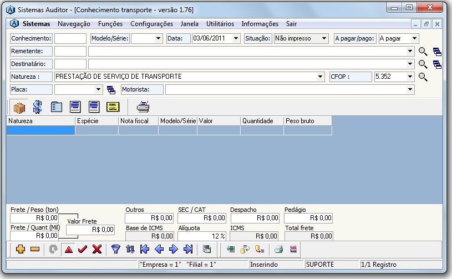Viewport: 452px width, 279px height.
Task: Delete record with yellow minus icon
Action: click(35, 249)
